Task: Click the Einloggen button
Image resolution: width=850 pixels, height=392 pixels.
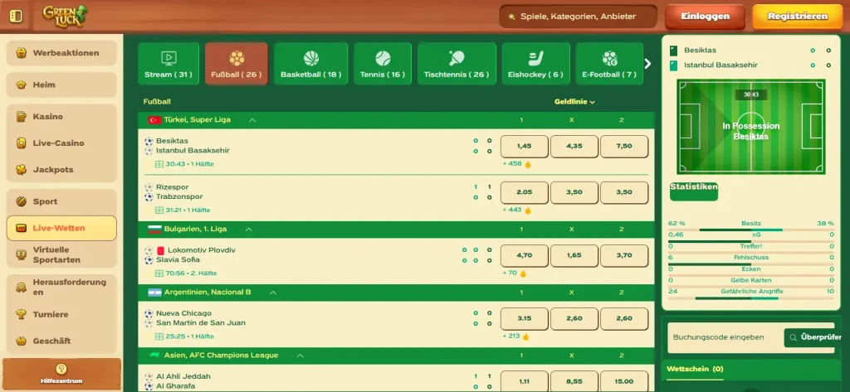Action: 706,17
